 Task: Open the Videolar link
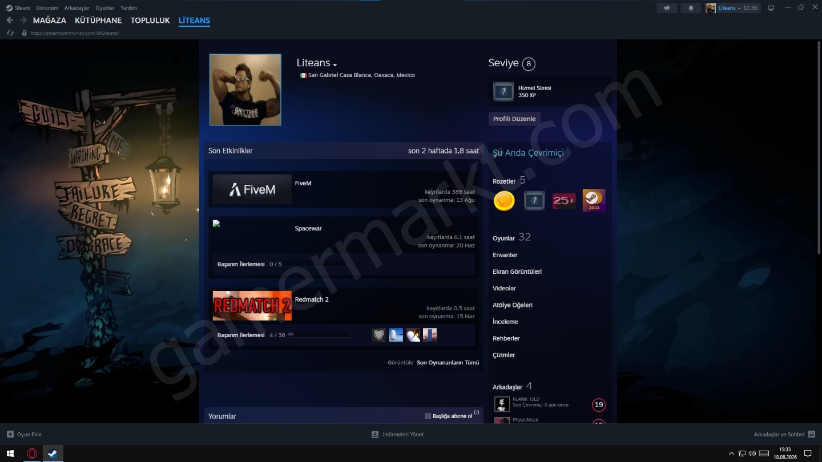coord(504,289)
